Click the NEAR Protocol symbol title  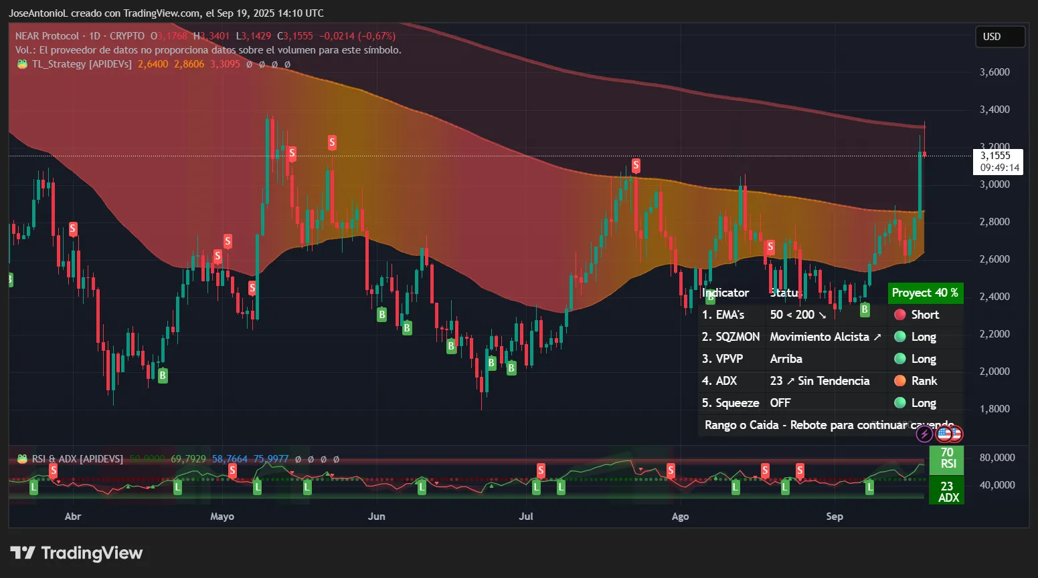point(47,36)
